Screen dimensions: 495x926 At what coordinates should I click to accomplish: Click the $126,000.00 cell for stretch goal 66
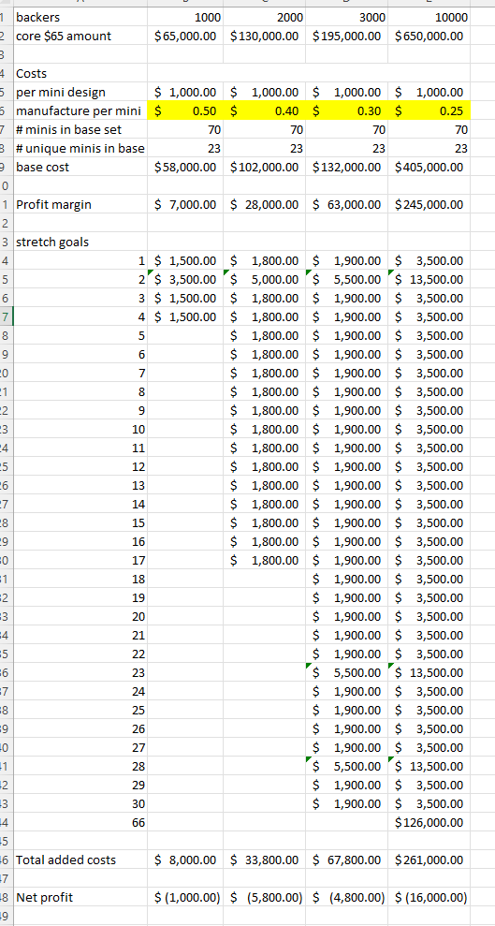pos(429,822)
